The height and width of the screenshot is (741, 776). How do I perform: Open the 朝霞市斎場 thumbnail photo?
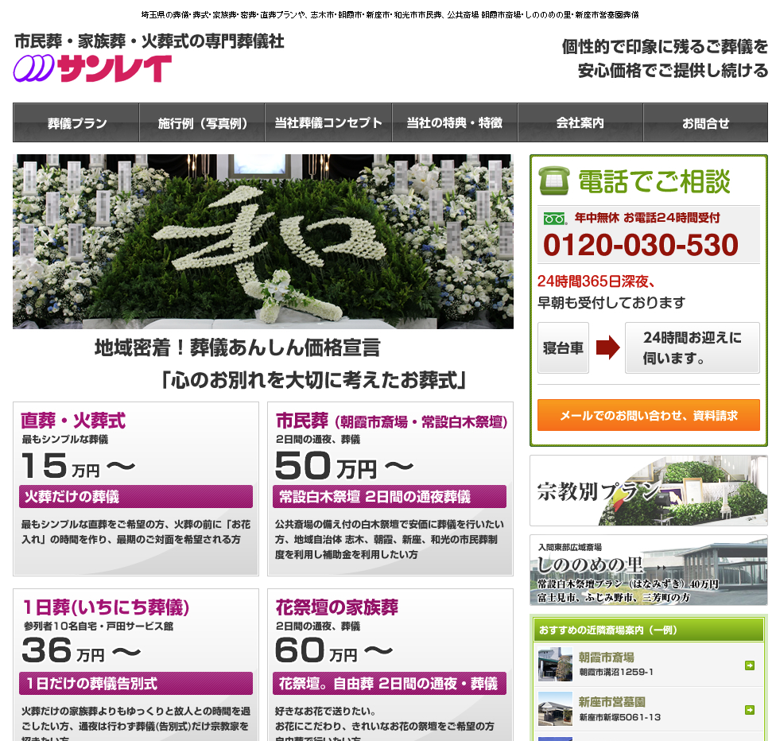554,665
